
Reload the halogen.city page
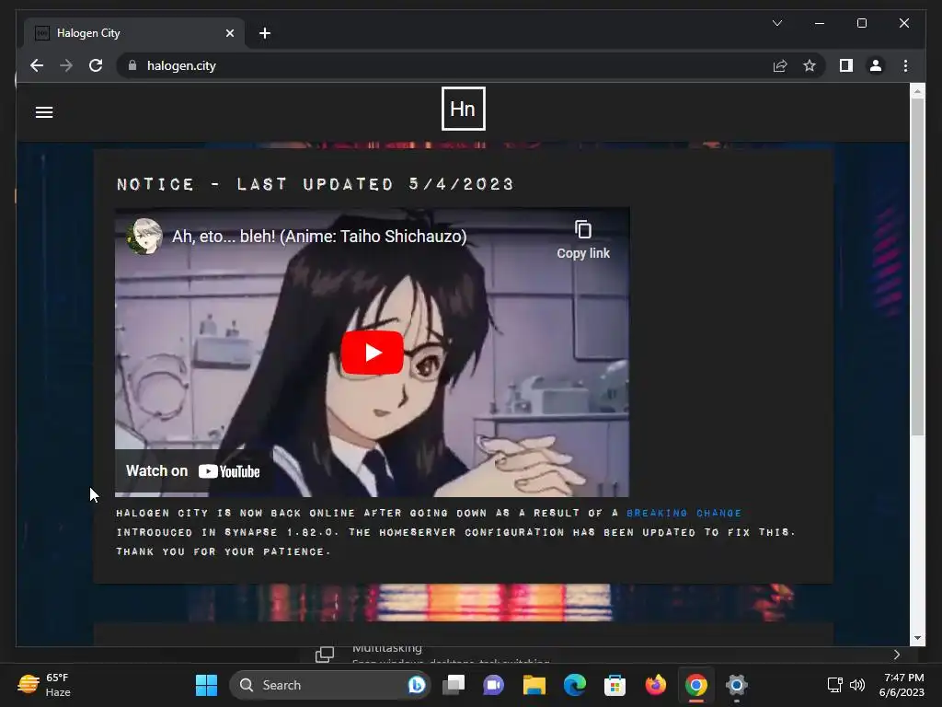(x=96, y=65)
